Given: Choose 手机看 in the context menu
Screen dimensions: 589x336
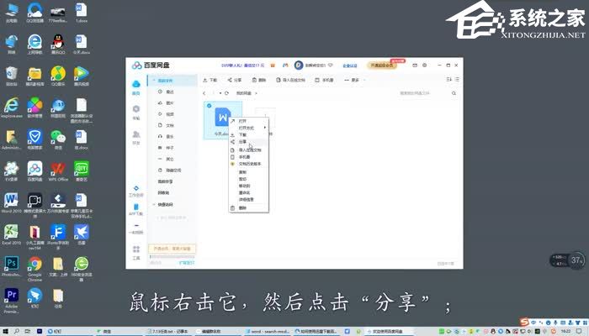Looking at the screenshot, I should (244, 157).
